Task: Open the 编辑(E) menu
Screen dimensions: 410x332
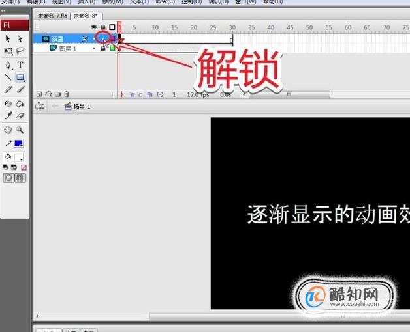Action: (x=35, y=2)
